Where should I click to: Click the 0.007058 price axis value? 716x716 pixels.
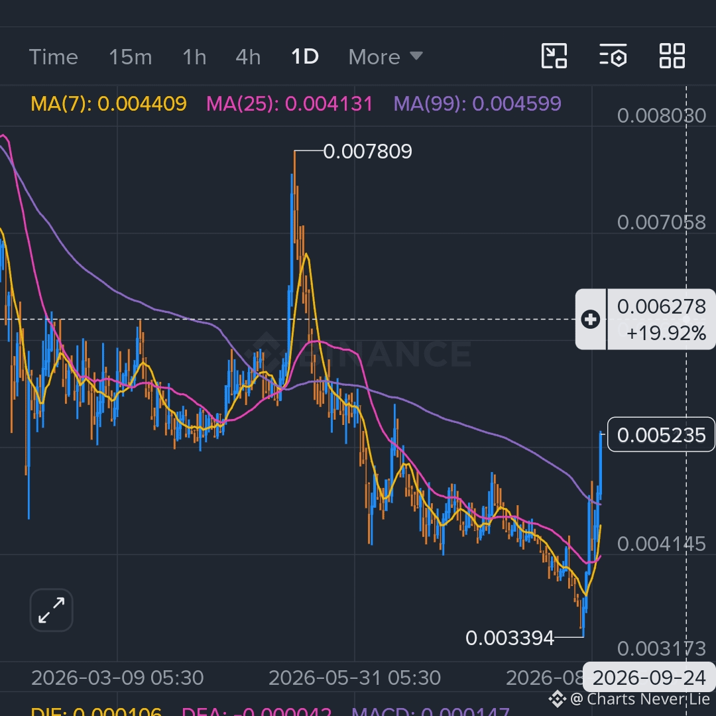661,223
